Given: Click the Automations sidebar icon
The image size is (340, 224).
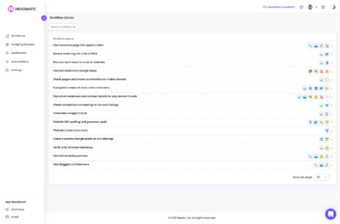Looking at the screenshot, I should 7,62.
